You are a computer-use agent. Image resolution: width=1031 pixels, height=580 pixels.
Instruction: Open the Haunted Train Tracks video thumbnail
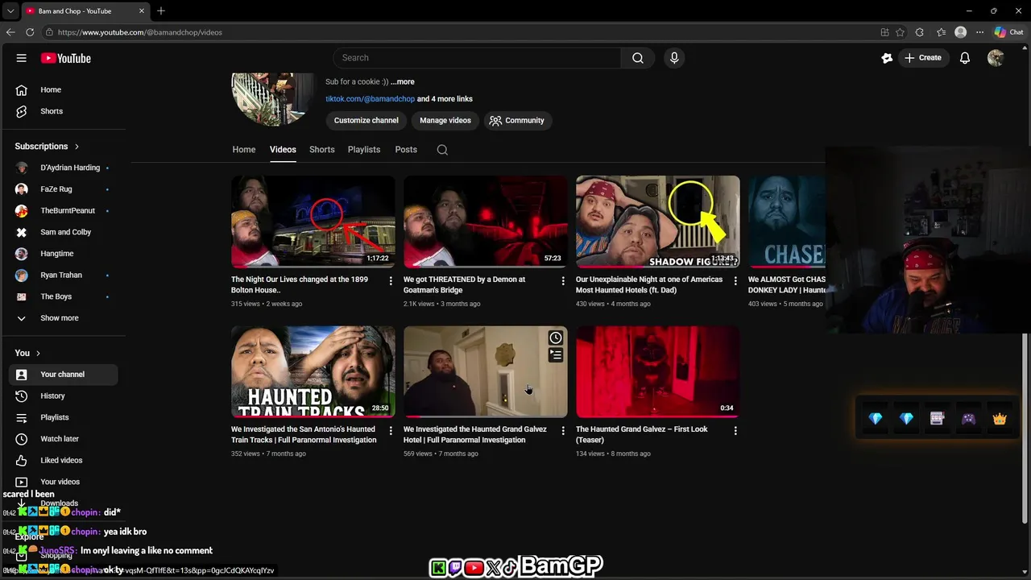313,371
